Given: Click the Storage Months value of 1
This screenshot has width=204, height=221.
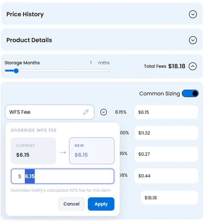Looking at the screenshot, I should click(91, 62).
